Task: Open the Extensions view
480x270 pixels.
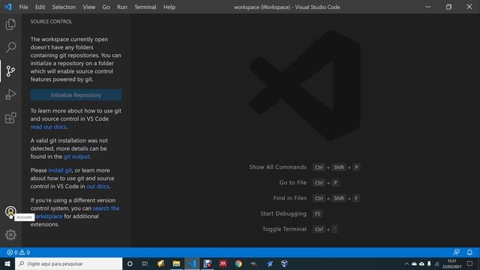Action: [x=10, y=118]
